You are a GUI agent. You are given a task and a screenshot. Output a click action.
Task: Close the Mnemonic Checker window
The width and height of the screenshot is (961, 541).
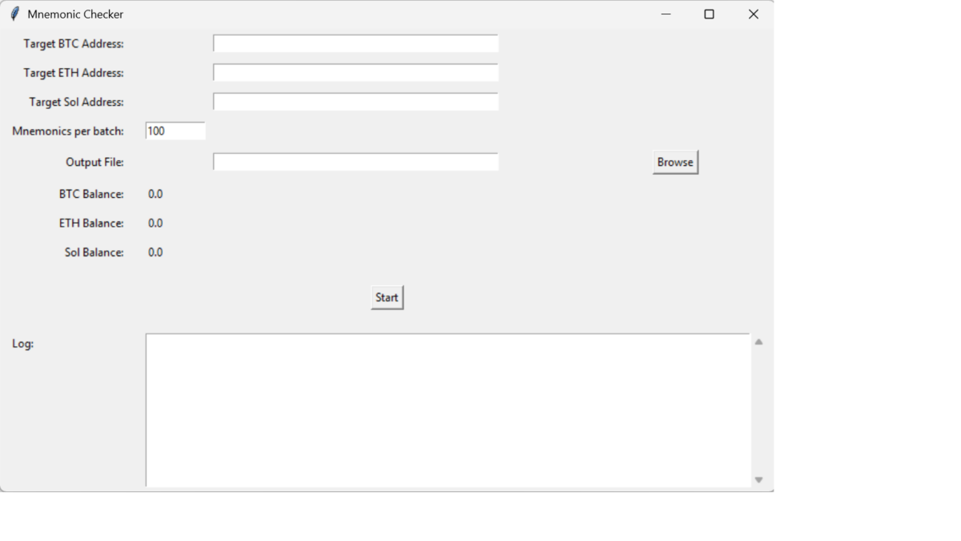coord(753,14)
